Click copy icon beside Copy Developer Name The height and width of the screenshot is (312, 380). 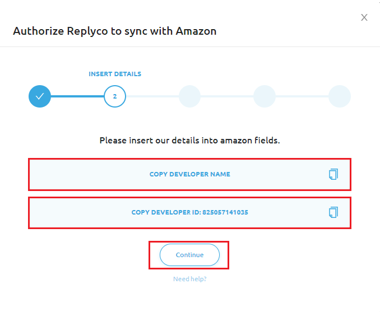tap(333, 174)
